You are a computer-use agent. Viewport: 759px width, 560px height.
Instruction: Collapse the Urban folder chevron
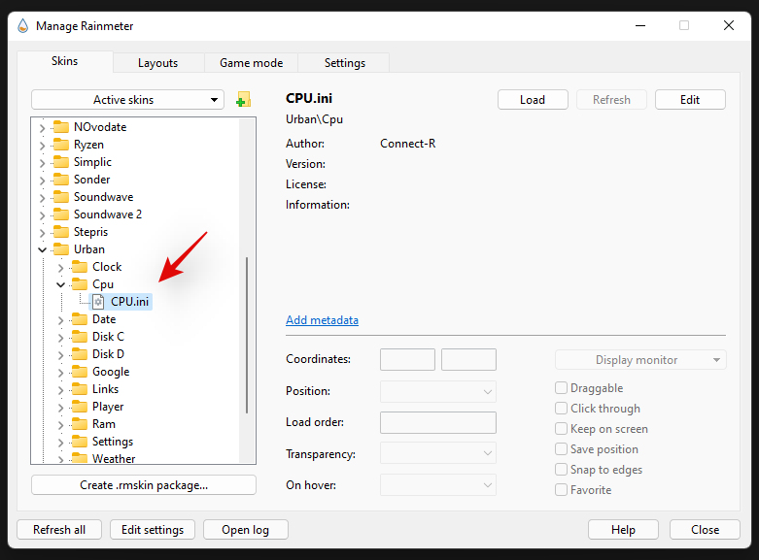coord(43,249)
